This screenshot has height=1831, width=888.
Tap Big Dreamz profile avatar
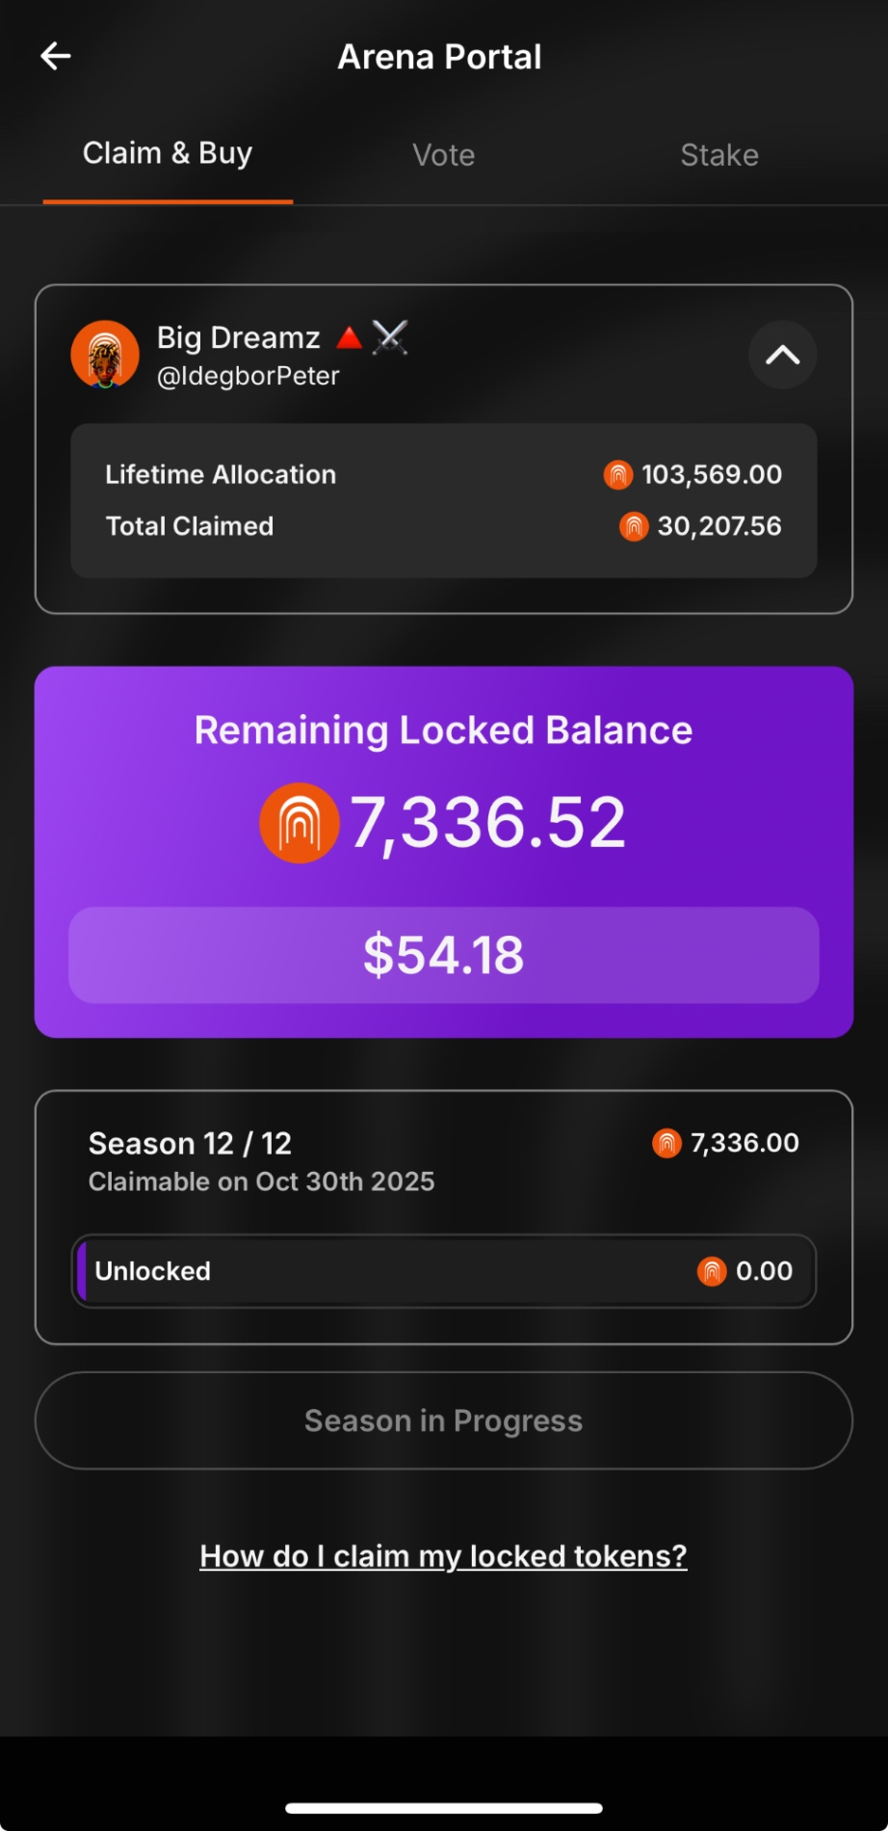click(x=105, y=355)
